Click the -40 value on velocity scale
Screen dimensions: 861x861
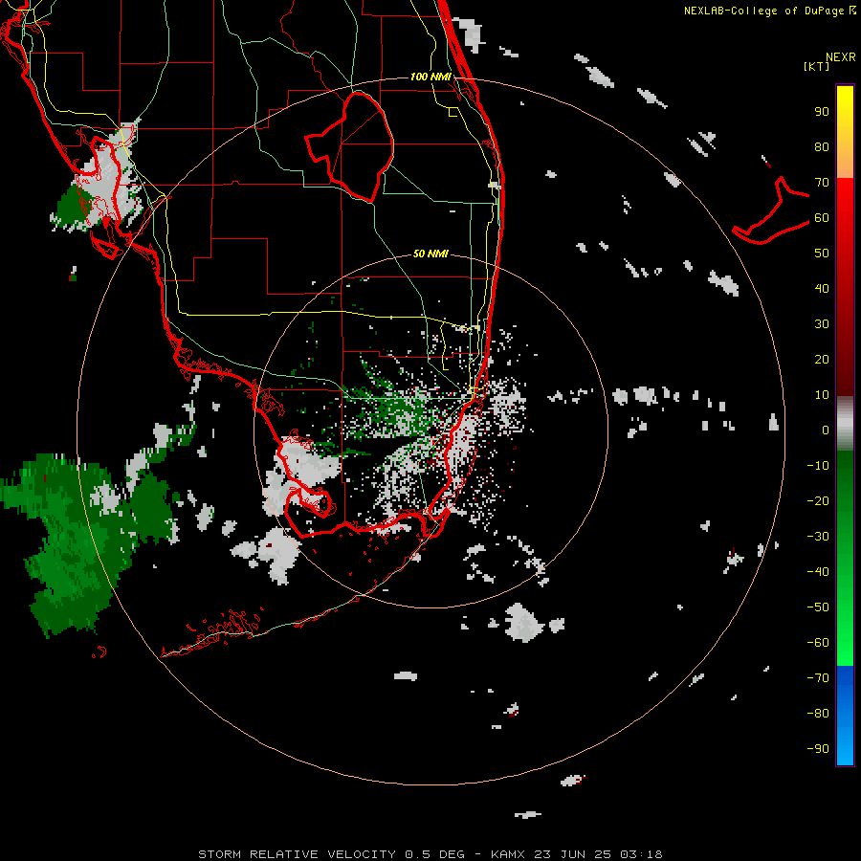tap(818, 572)
